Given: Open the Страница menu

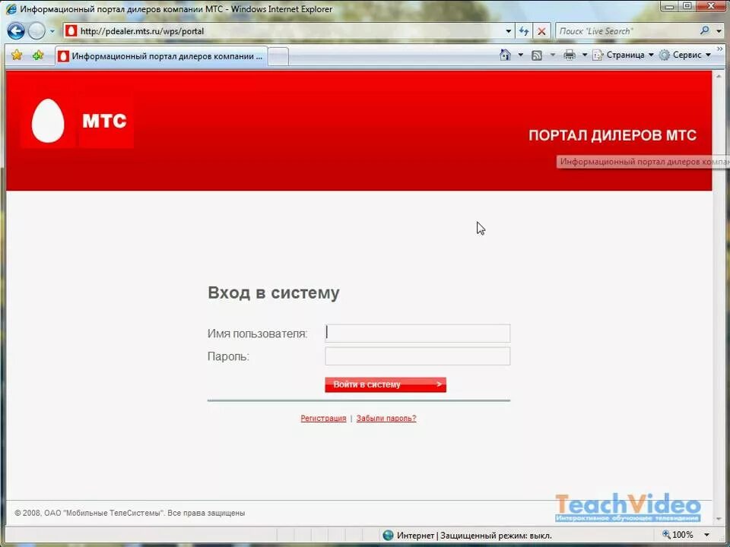Looking at the screenshot, I should (624, 55).
